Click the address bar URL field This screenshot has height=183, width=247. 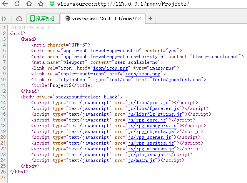(123, 4)
